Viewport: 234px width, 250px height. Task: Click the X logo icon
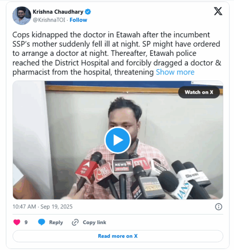(x=218, y=11)
